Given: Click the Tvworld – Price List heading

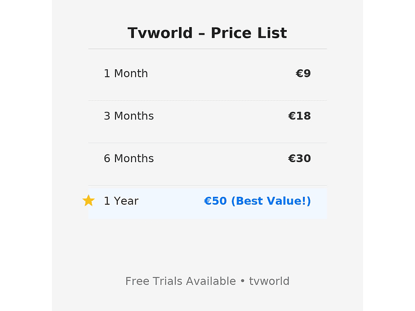Looking at the screenshot, I should click(x=207, y=33).
